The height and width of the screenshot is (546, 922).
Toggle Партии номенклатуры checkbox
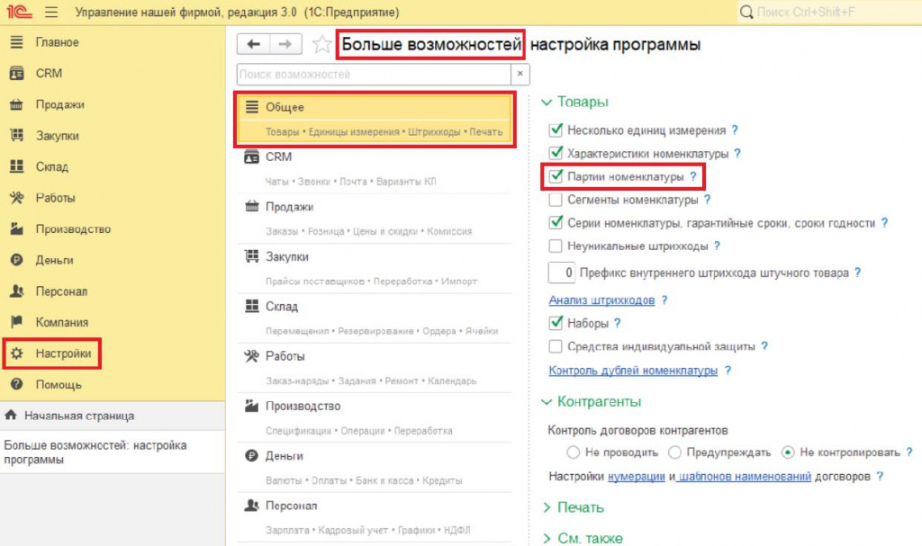[x=555, y=176]
